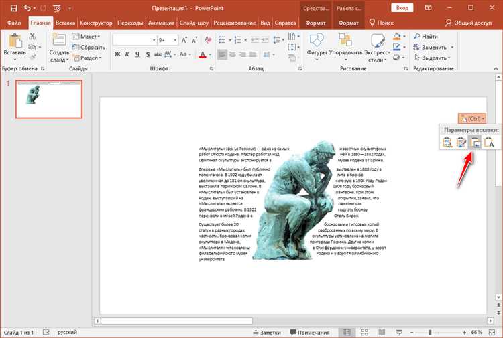Click the Создать слайд icon

click(59, 39)
